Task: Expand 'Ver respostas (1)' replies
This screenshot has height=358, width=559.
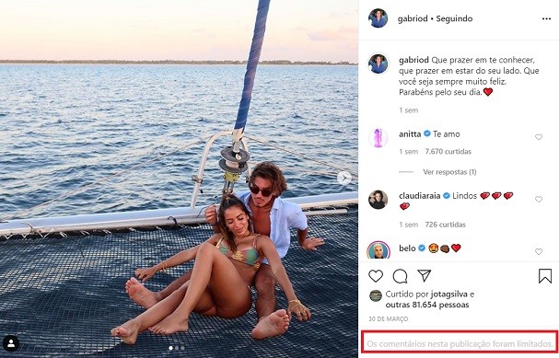Action: click(449, 172)
